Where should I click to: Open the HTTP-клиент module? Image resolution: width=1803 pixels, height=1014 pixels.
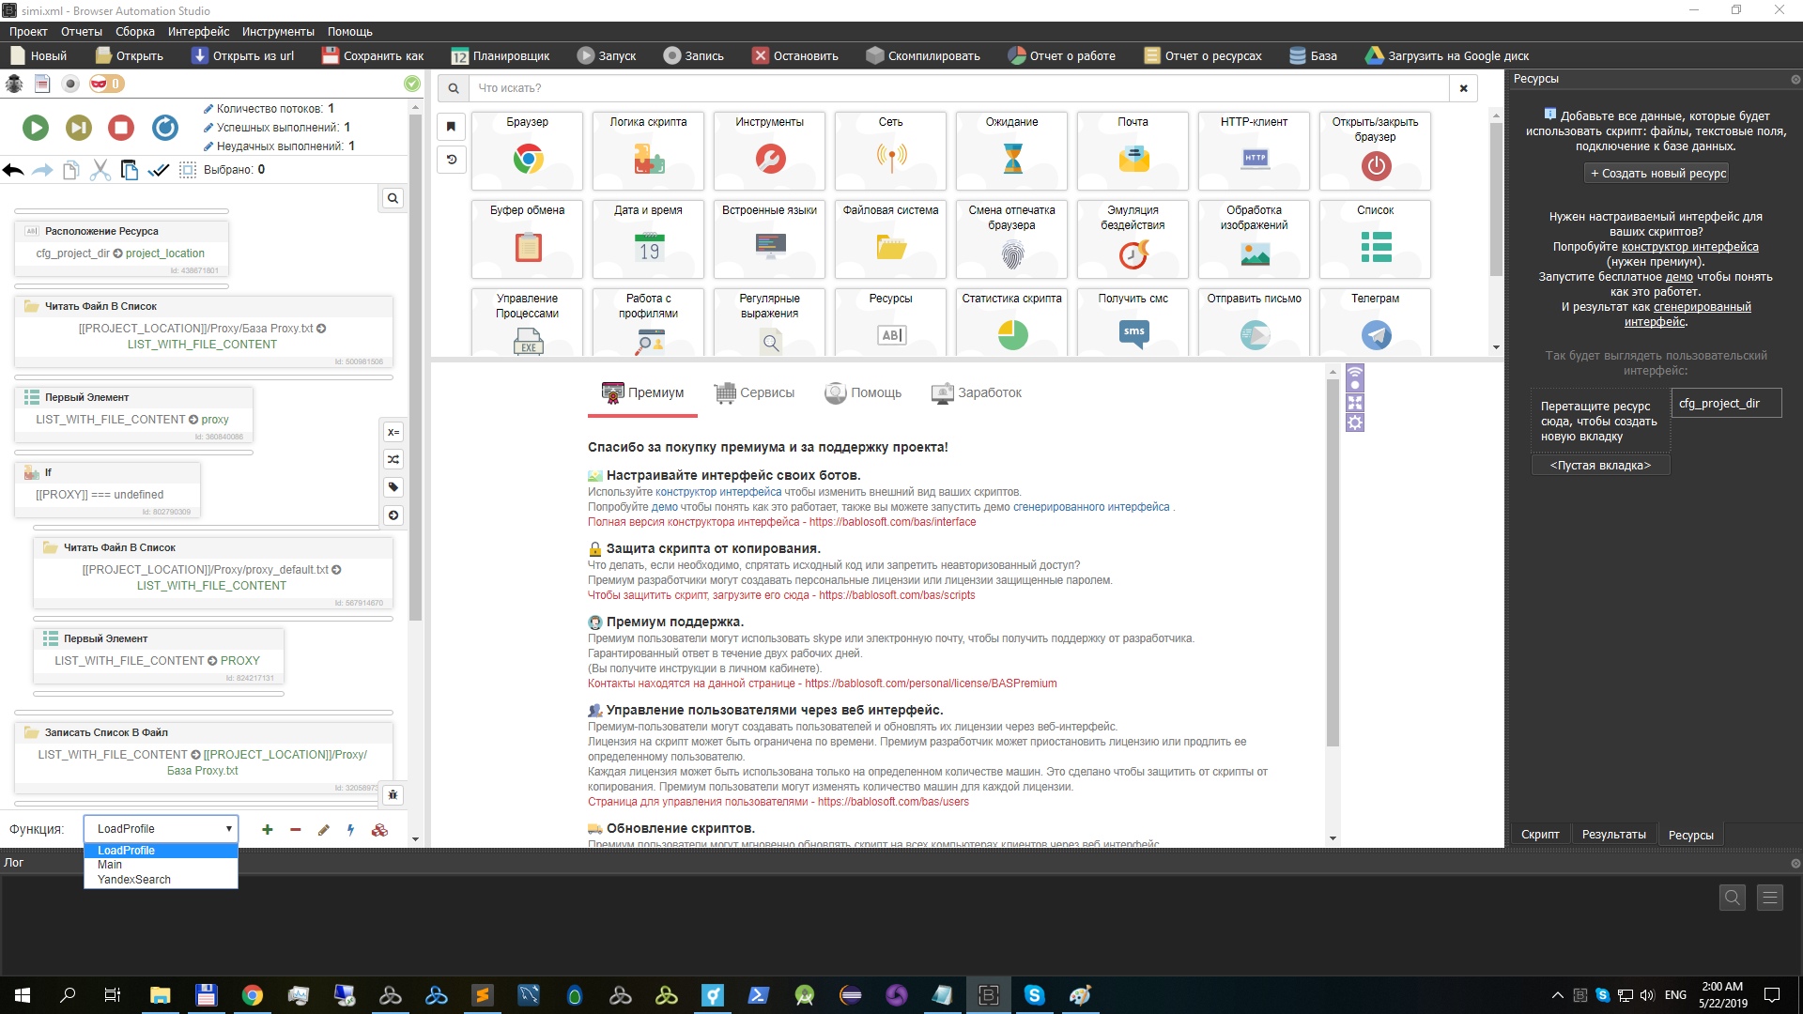1255,158
